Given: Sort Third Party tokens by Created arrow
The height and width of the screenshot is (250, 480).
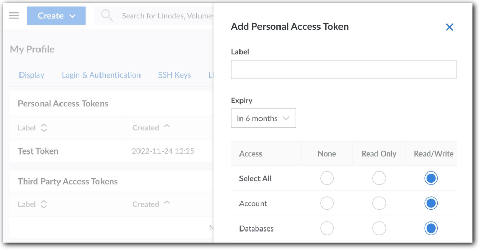Looking at the screenshot, I should coord(167,204).
